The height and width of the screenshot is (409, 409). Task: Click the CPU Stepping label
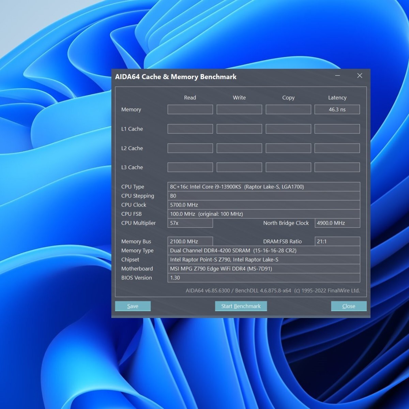(x=138, y=196)
